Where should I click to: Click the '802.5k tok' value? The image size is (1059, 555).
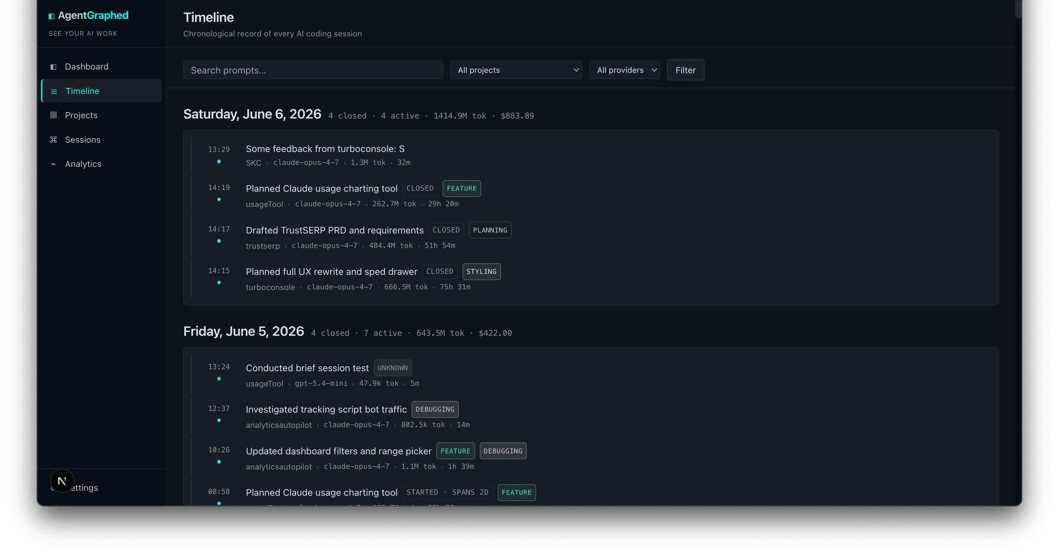423,425
